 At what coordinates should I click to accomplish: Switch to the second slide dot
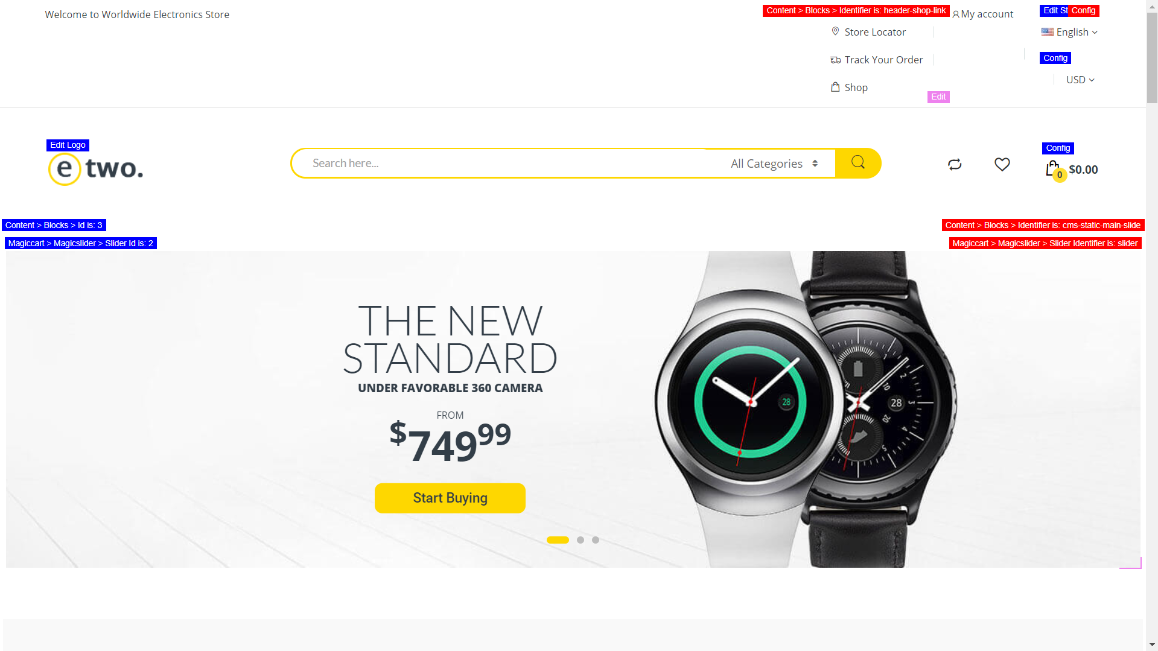click(581, 540)
